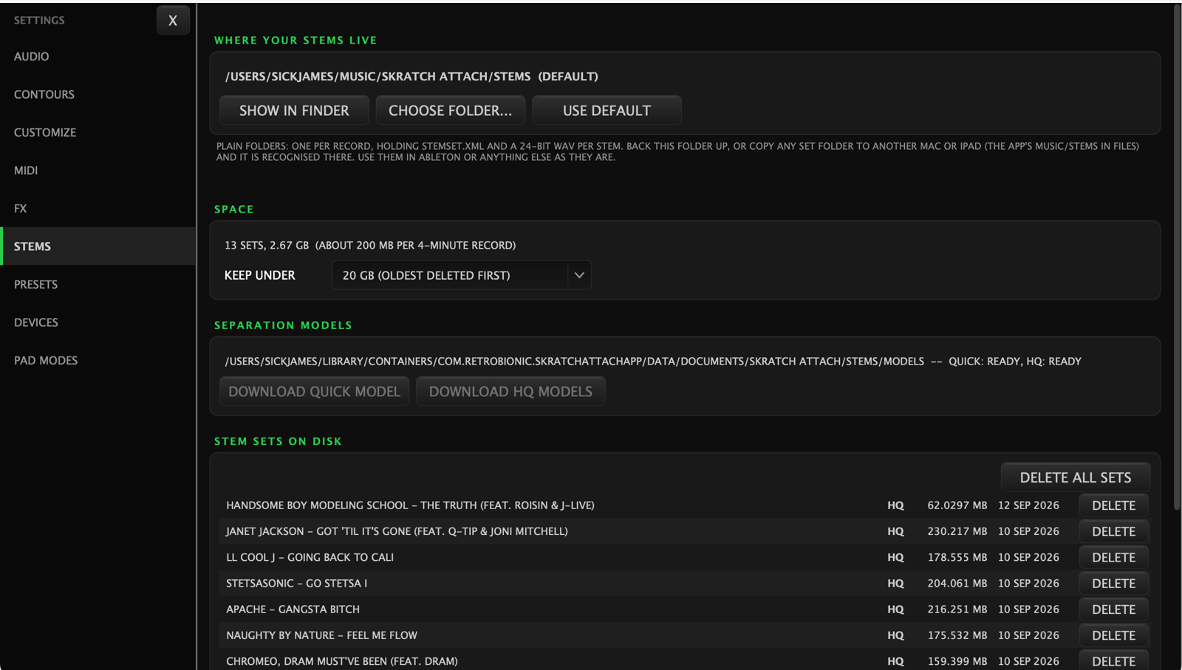Click the Download HQ Models button
1182x670 pixels.
click(510, 392)
